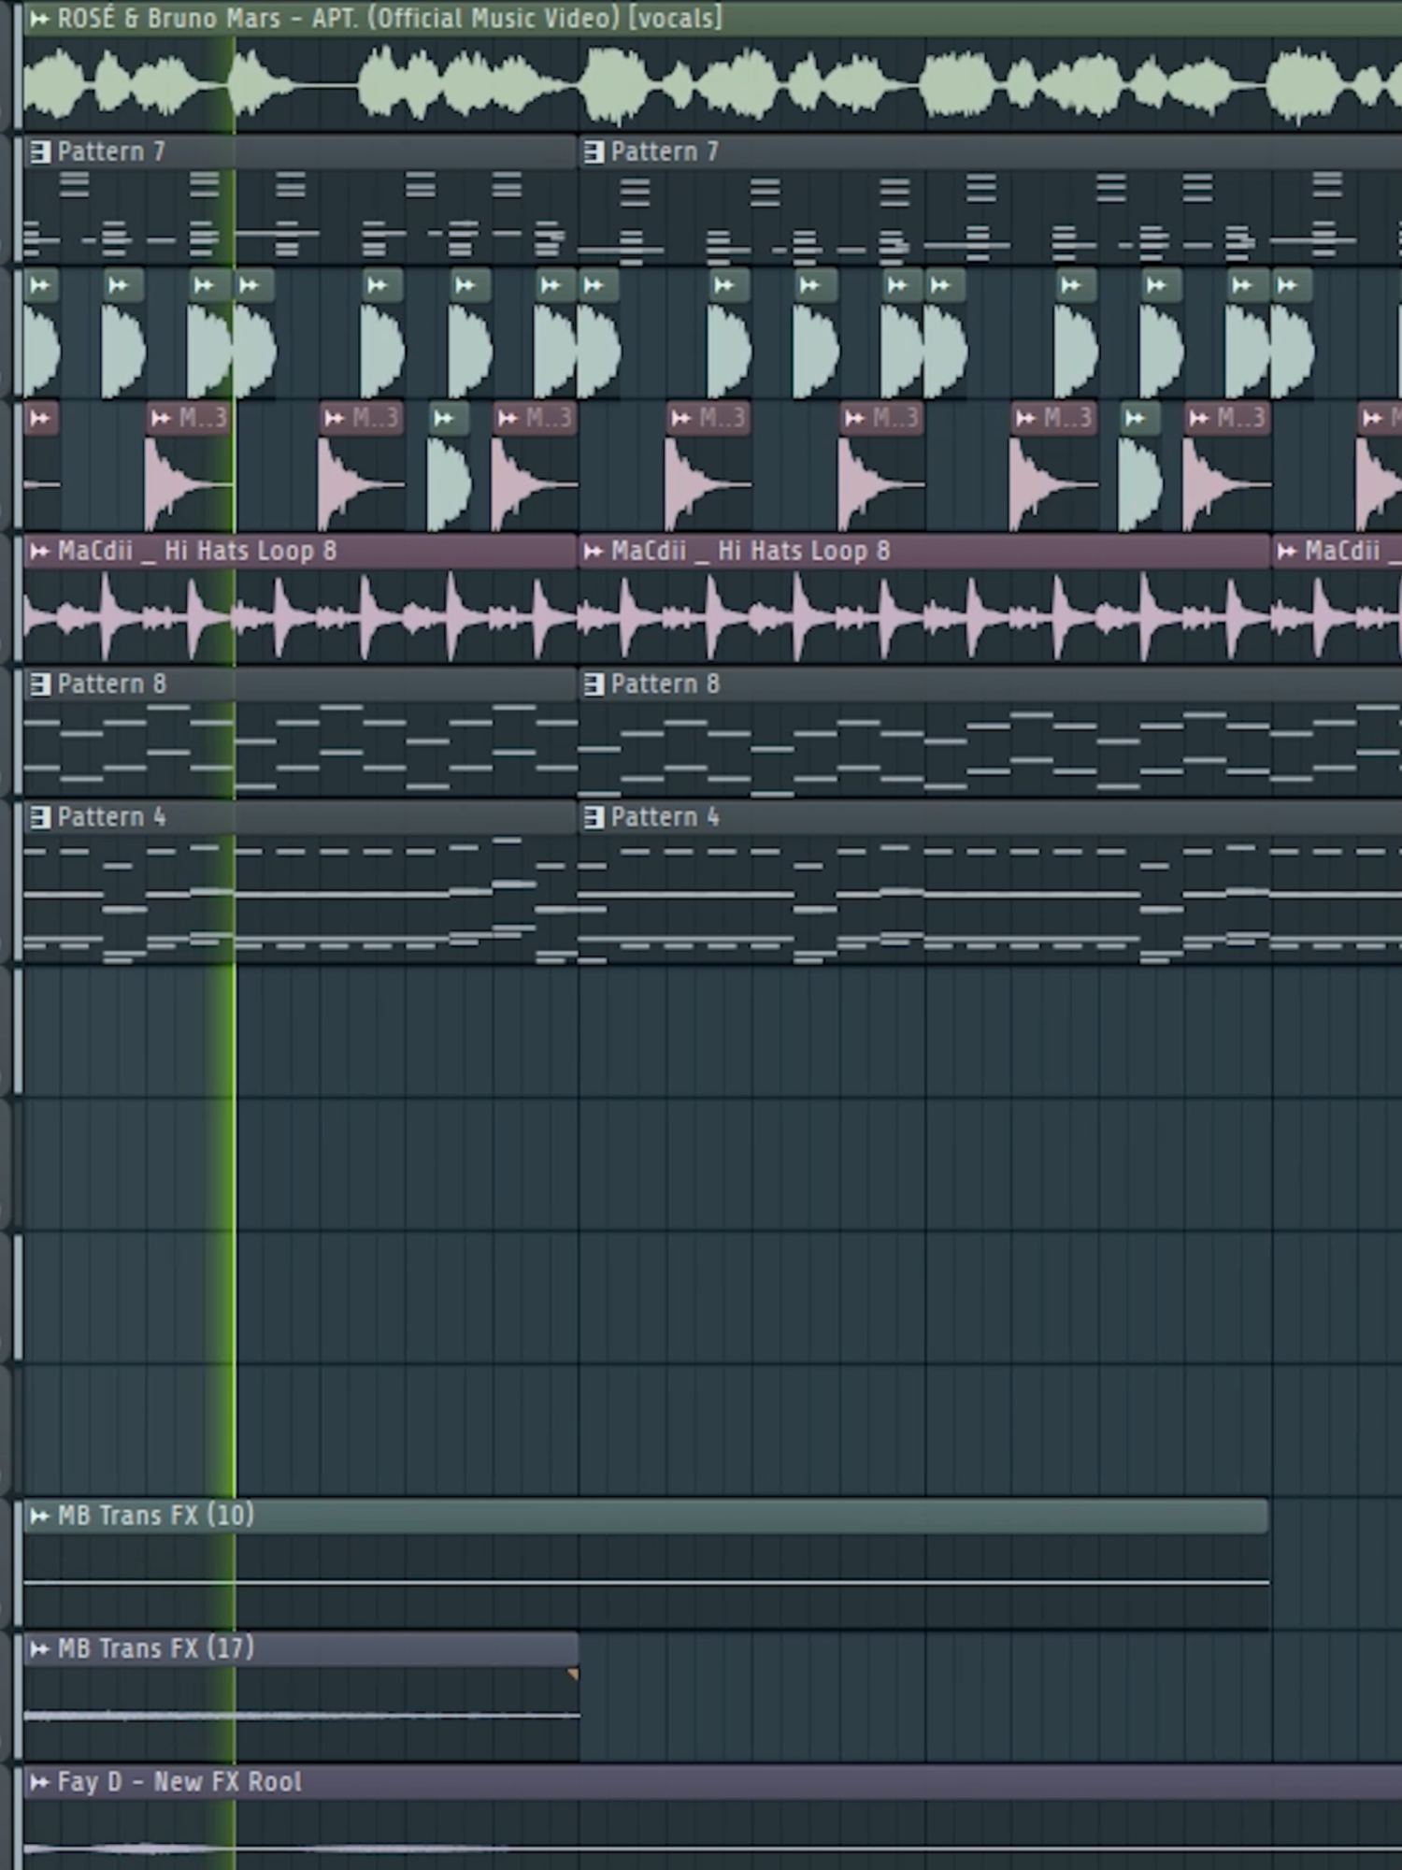Open menu icon of first Pattern 4 clip

click(40, 817)
